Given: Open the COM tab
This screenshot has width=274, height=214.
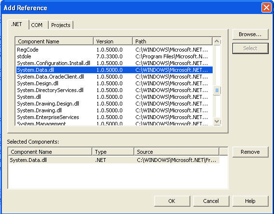Looking at the screenshot, I should [39, 25].
